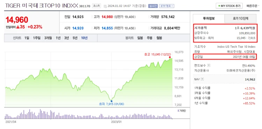The image size is (262, 129).
Task: Click the 하한가 10,450 lower limit text
Action: coord(125,28)
